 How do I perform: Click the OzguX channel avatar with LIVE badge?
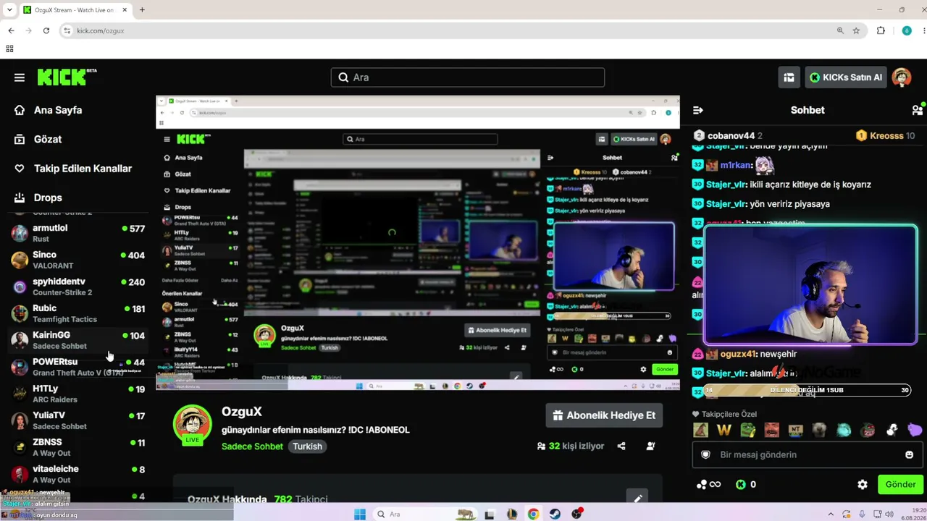pyautogui.click(x=192, y=425)
